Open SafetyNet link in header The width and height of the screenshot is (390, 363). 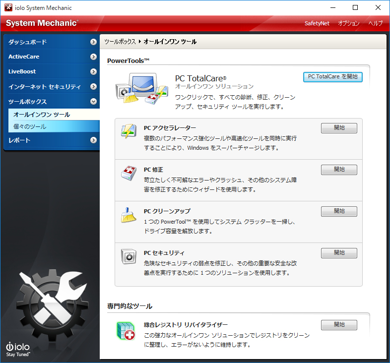coord(317,23)
